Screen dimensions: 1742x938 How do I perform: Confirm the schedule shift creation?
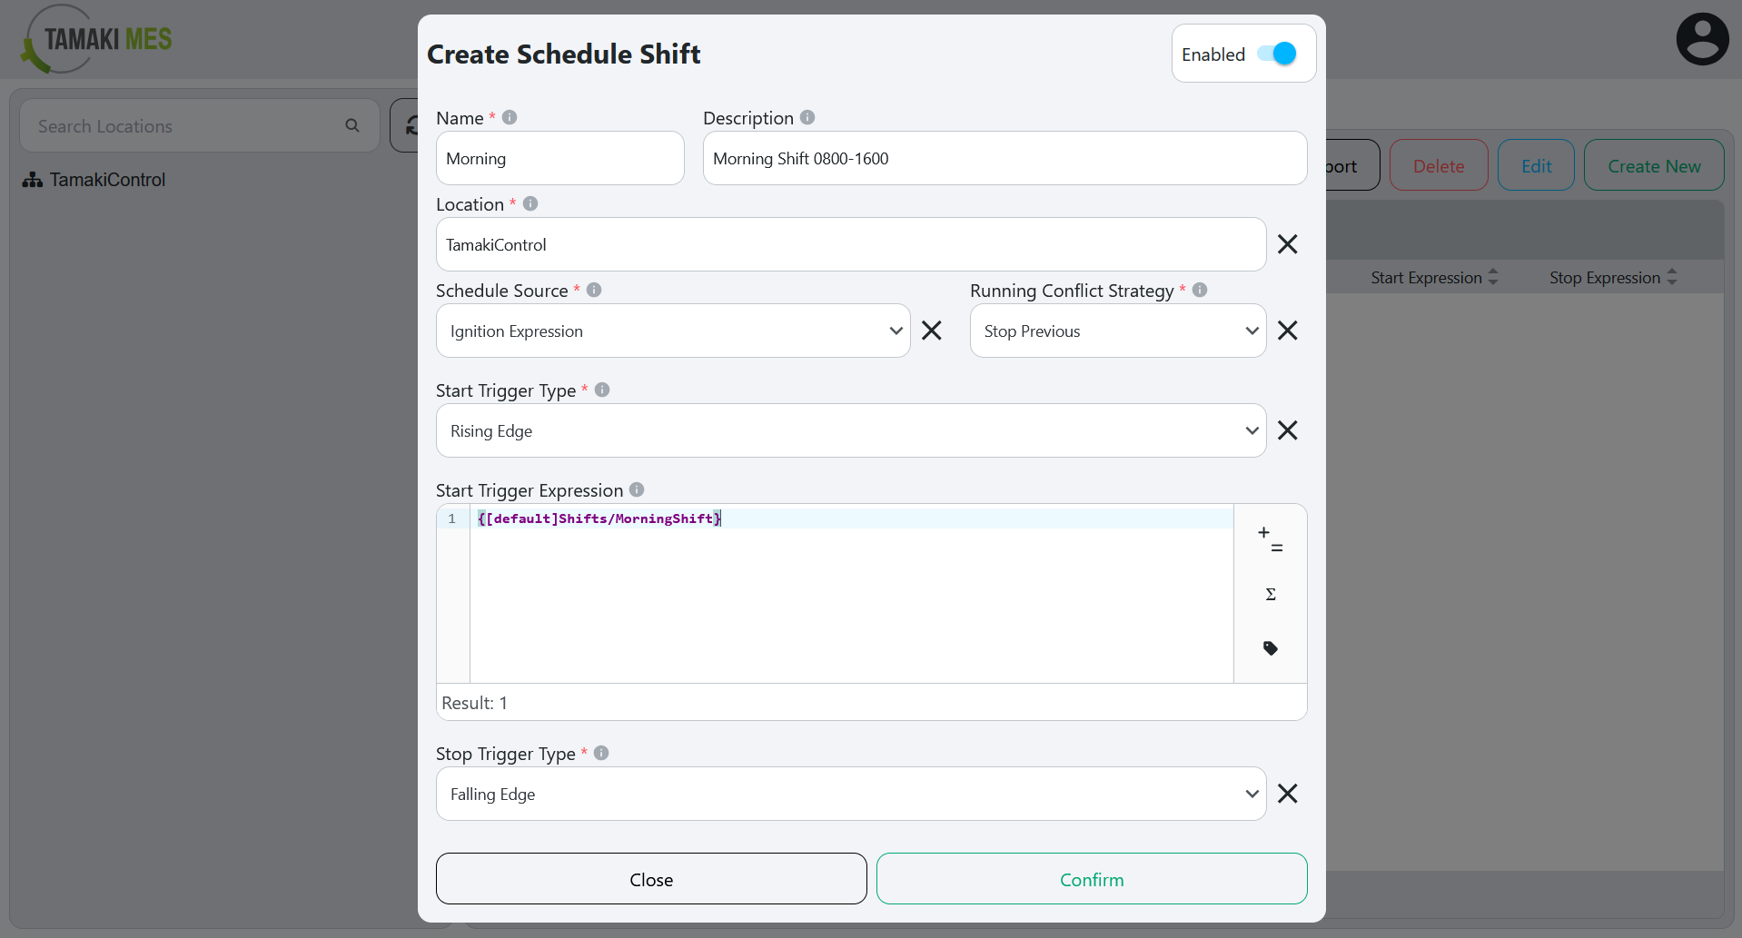pyautogui.click(x=1091, y=878)
